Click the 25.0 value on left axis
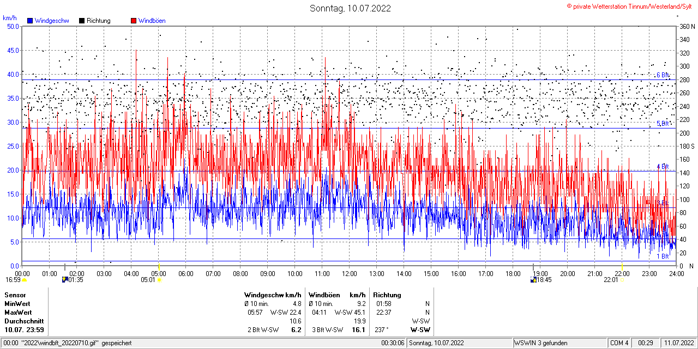Screen dimensions: 698x349 coord(13,146)
